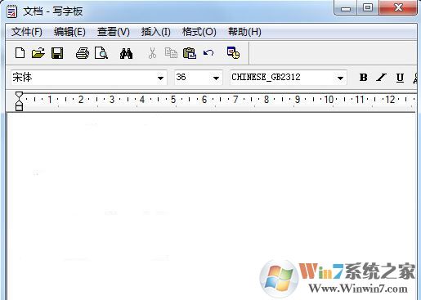Insert date and time icon
The image size is (421, 300).
[233, 52]
